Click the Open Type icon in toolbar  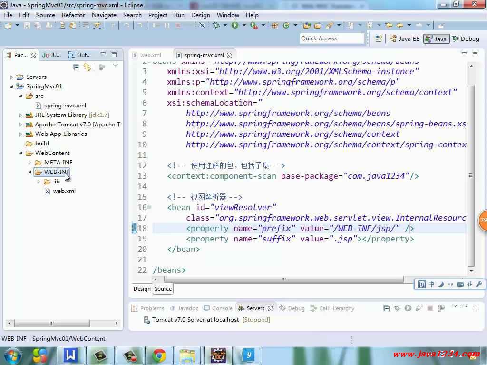click(x=307, y=26)
